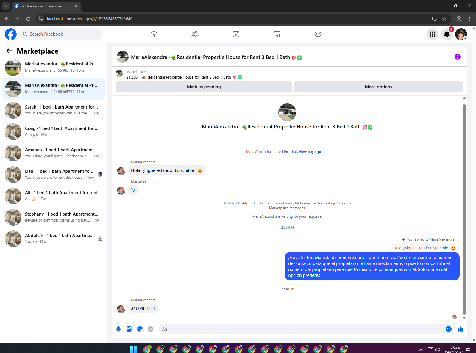The width and height of the screenshot is (476, 353).
Task: Open More options for the listing
Action: (378, 87)
